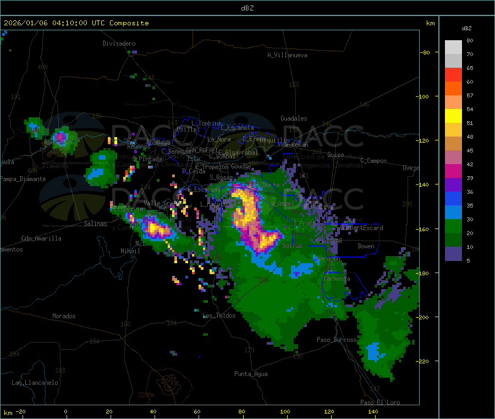The width and height of the screenshot is (495, 419).
Task: Click the 54 dBZ yellow legend swatch
Action: tap(453, 116)
